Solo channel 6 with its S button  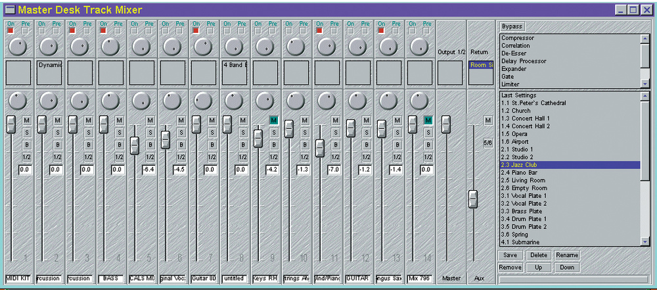tap(181, 133)
